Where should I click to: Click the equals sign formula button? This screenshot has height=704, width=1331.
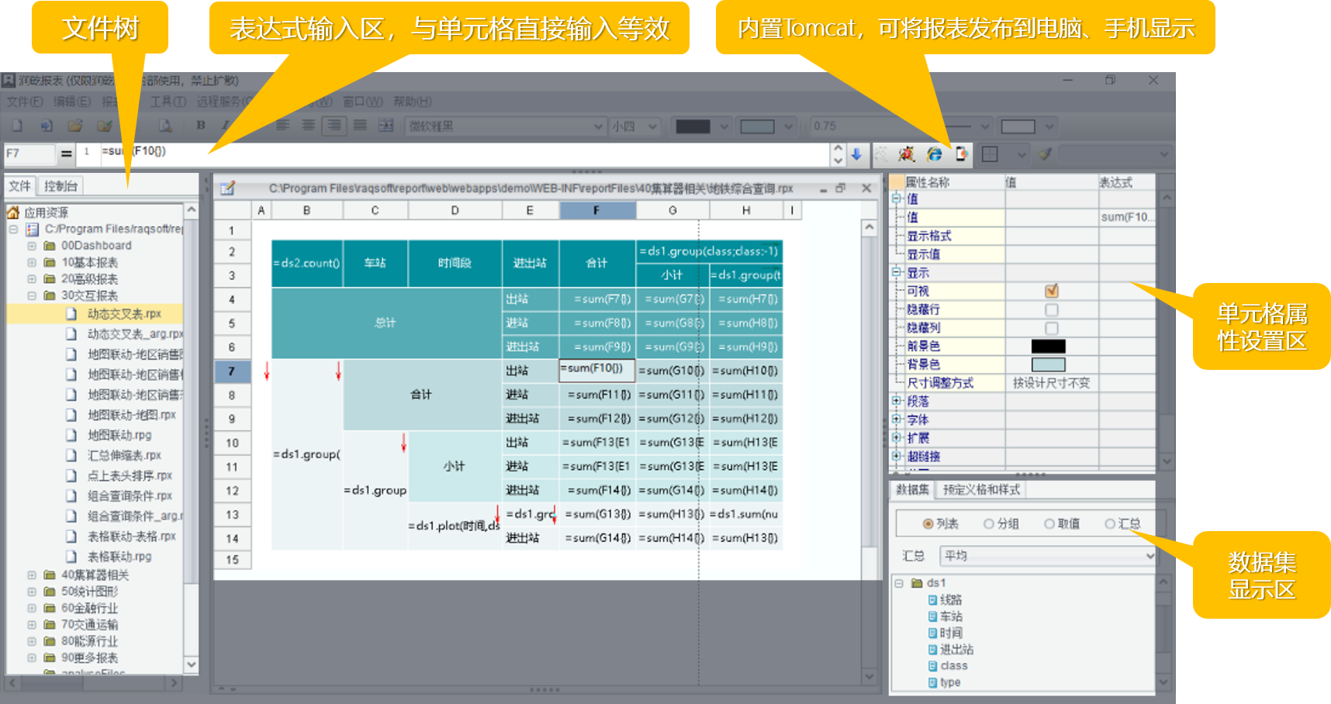tap(67, 154)
